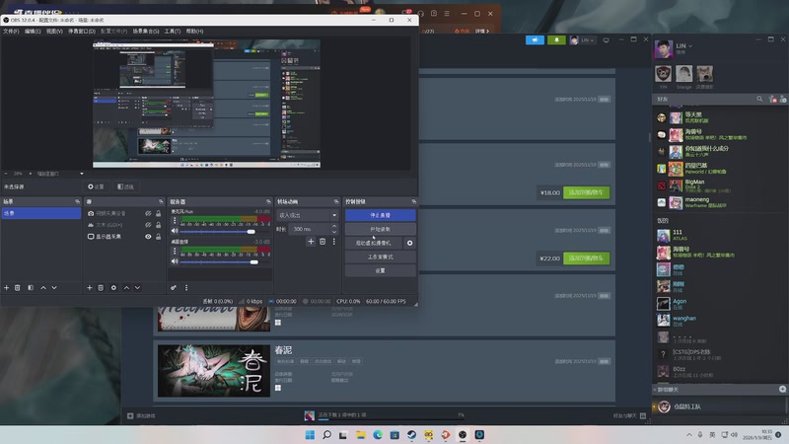The image size is (789, 444).
Task: Open virtual camera settings gear
Action: click(409, 243)
